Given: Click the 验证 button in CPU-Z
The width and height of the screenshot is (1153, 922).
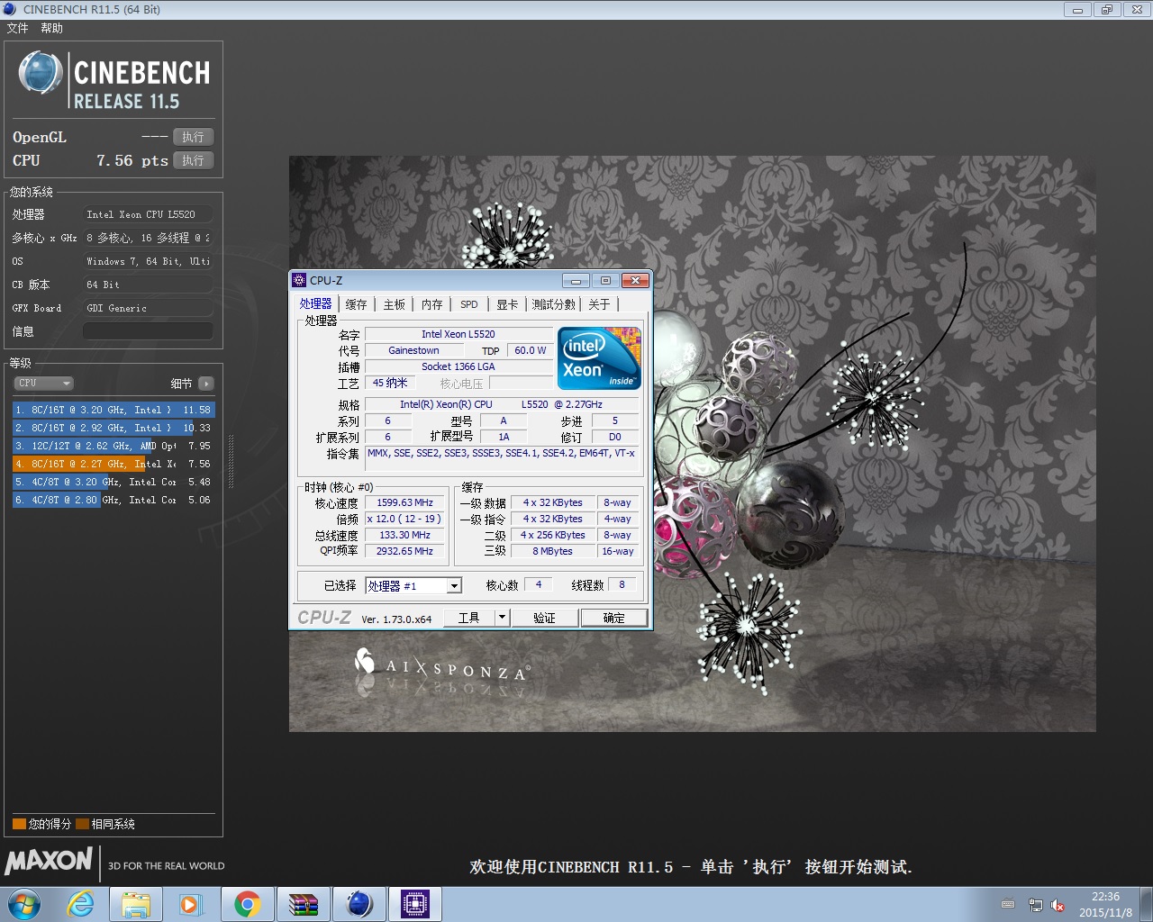Looking at the screenshot, I should (x=544, y=618).
